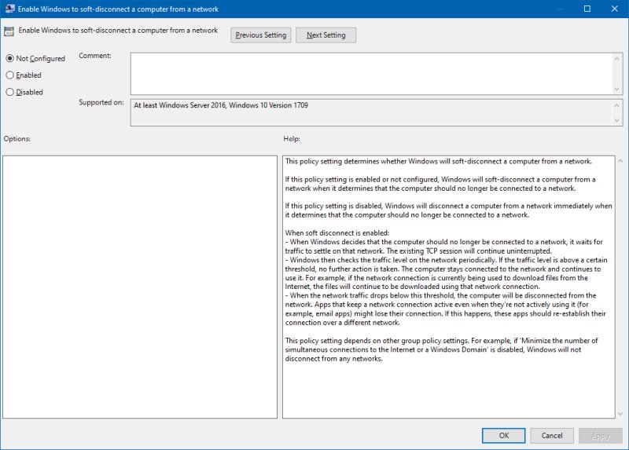Jump to Next Setting

326,35
